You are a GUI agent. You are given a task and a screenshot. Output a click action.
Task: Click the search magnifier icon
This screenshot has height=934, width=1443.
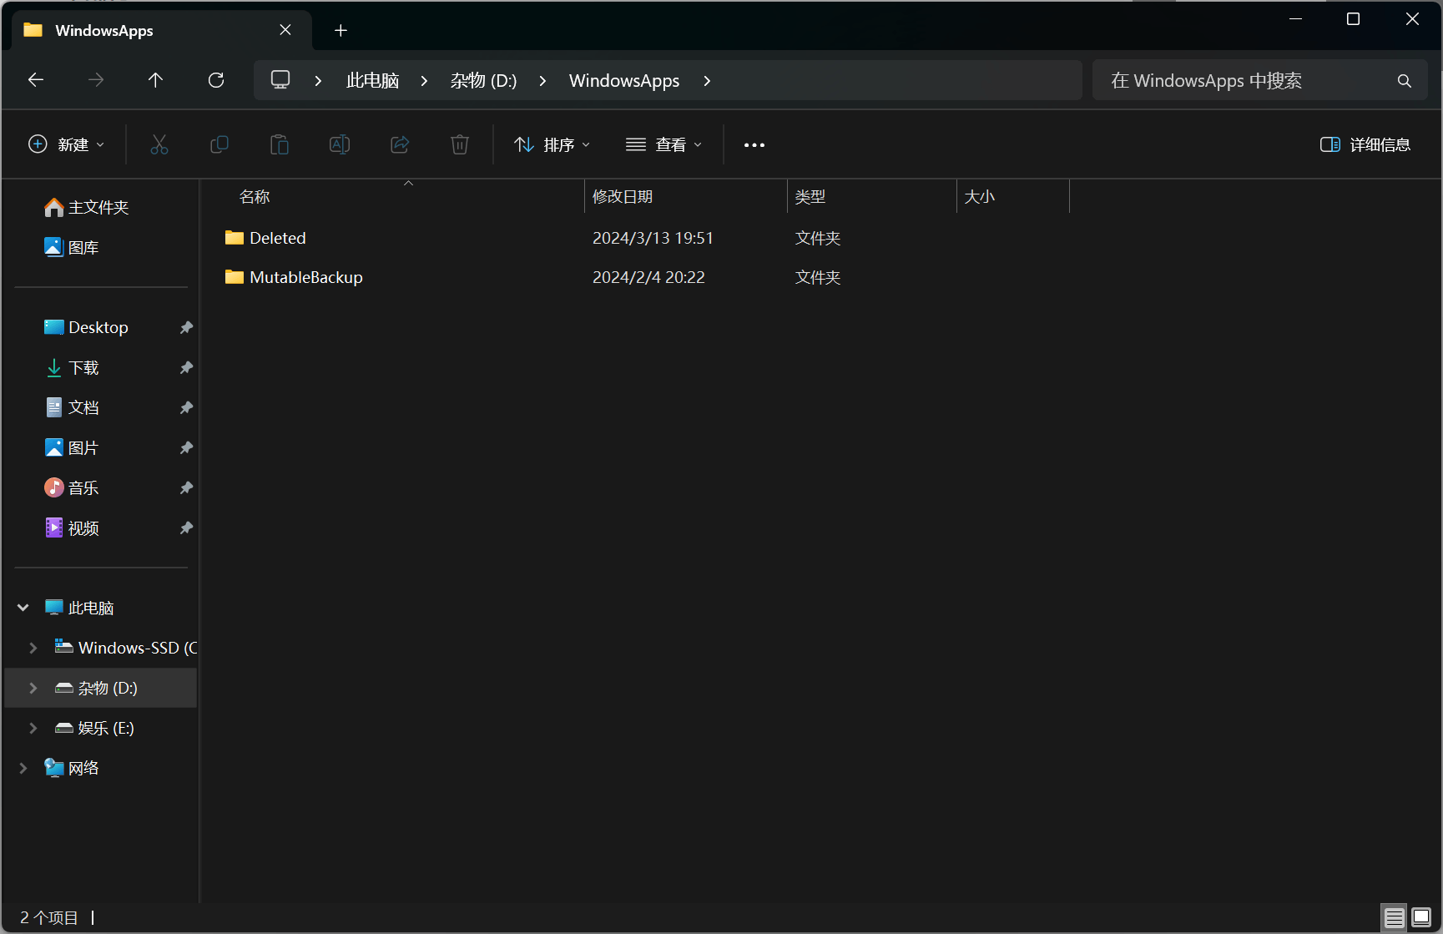[x=1405, y=81]
